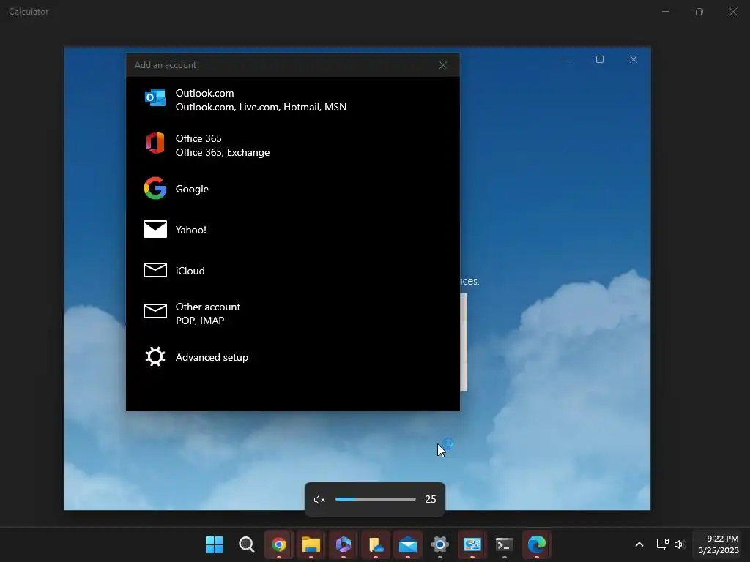This screenshot has width=750, height=562.
Task: Maximize the Mail window
Action: (599, 59)
